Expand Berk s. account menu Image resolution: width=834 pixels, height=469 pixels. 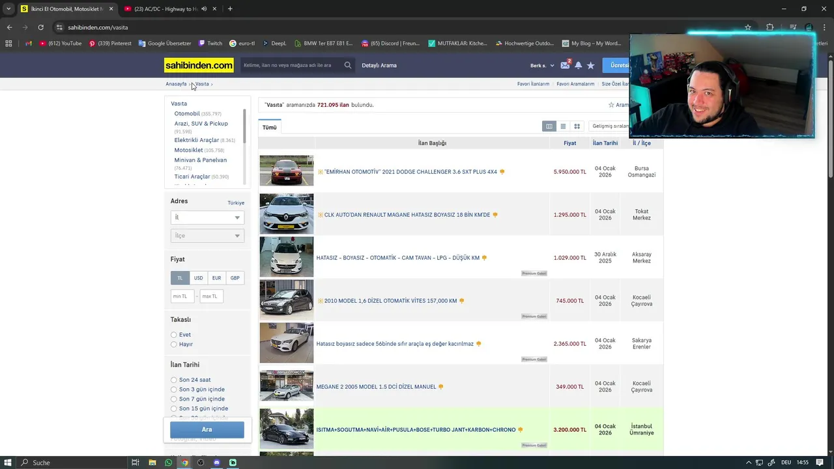(542, 66)
